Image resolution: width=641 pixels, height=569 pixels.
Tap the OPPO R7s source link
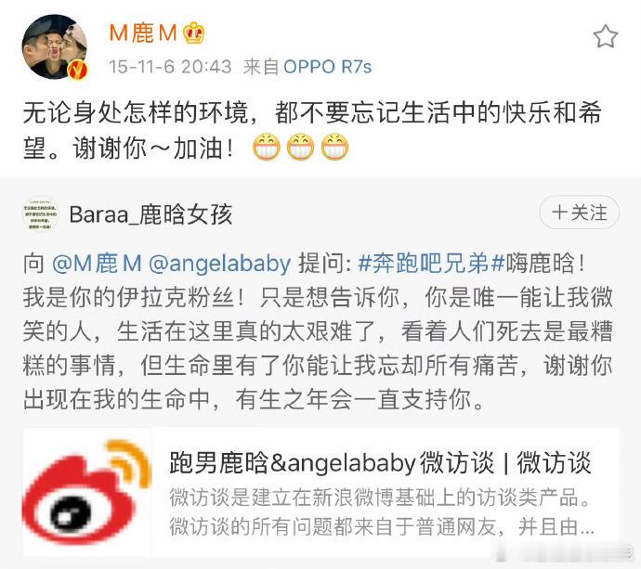pyautogui.click(x=327, y=67)
